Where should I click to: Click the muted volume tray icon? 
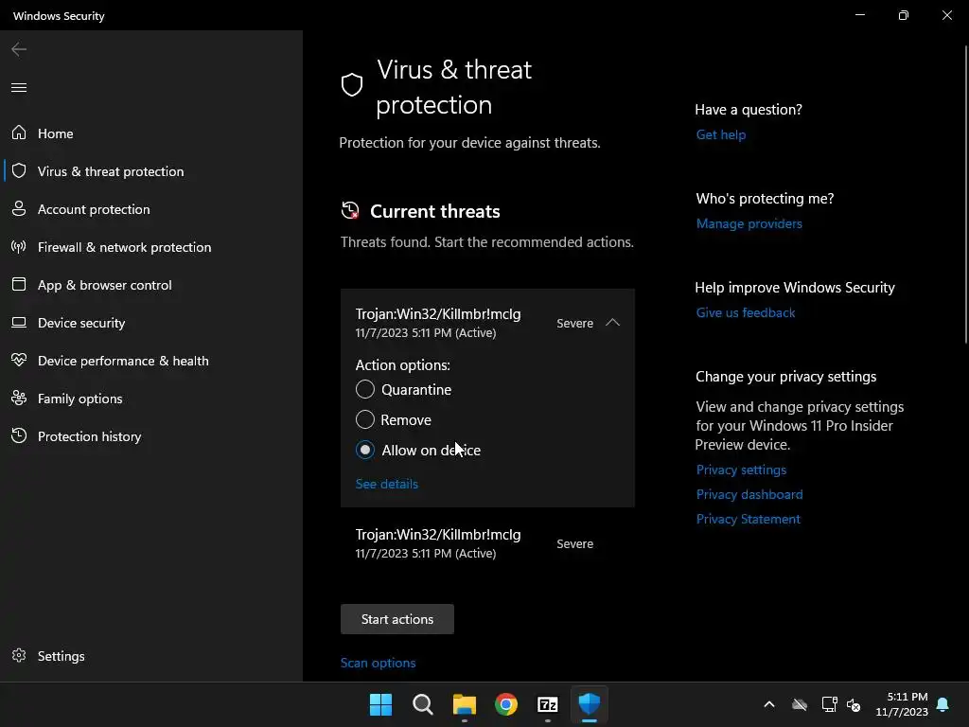click(x=854, y=704)
